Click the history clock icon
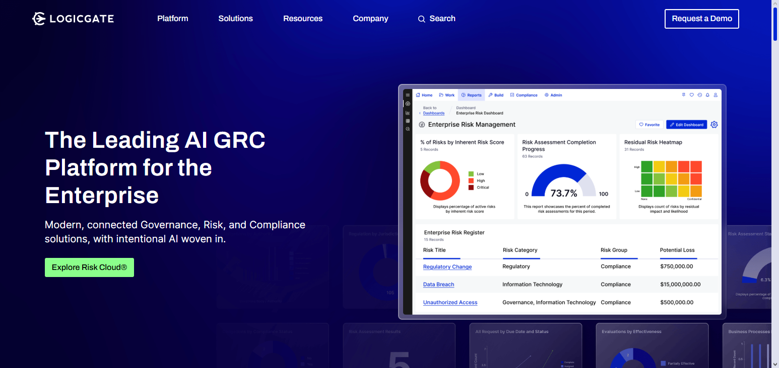Image resolution: width=779 pixels, height=368 pixels. coord(699,95)
